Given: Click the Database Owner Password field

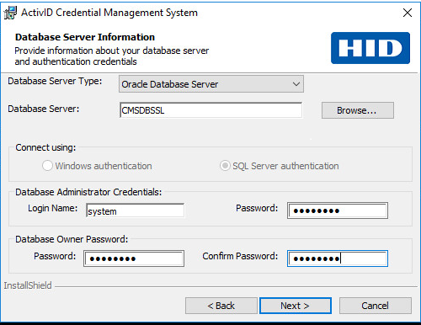Looking at the screenshot, I should point(134,258).
